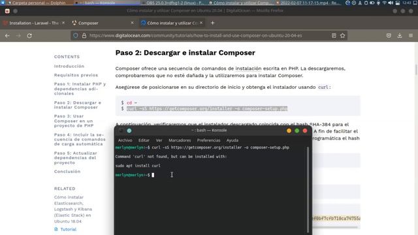Open the volume icon in system tray

coord(391,3)
